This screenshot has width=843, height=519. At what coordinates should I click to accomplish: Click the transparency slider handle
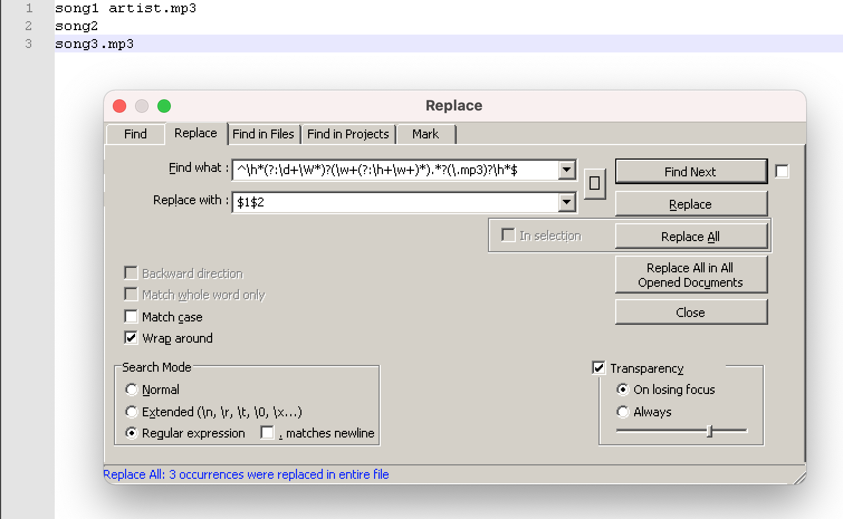pos(710,431)
